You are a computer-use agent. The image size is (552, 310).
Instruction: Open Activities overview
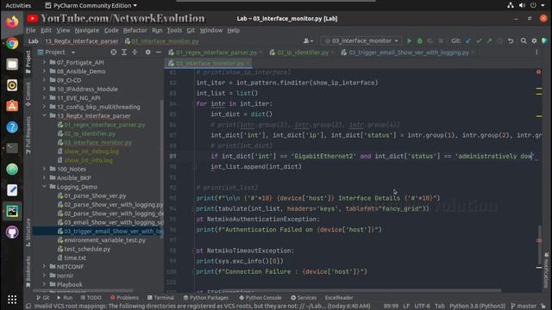(18, 5)
